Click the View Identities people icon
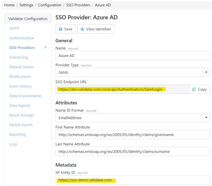Viewport: 212px width, 186px height. 82,29
